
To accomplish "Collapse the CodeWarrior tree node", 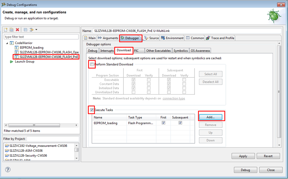I will pyautogui.click(x=7, y=43).
